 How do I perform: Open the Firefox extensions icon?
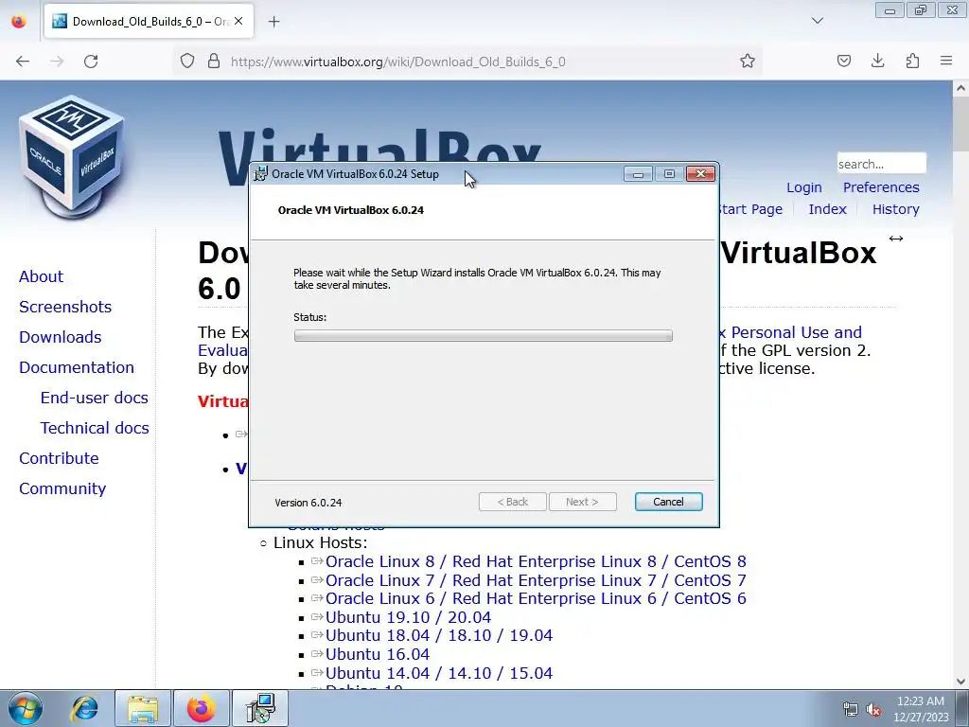[x=912, y=61]
